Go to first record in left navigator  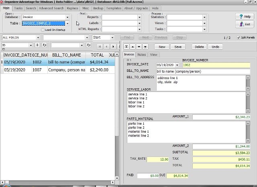pyautogui.click(x=100, y=47)
